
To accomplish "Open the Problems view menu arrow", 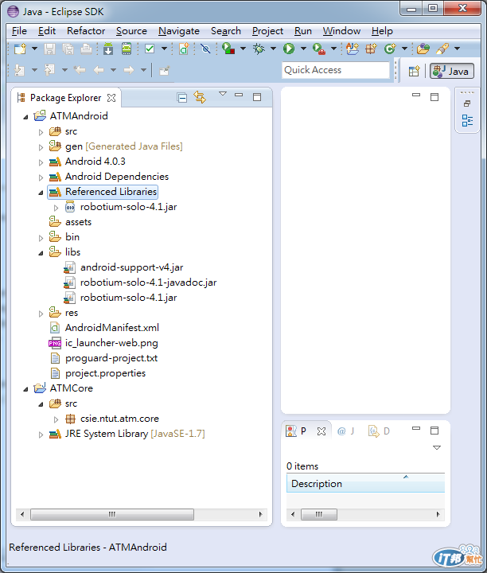I will point(437,447).
